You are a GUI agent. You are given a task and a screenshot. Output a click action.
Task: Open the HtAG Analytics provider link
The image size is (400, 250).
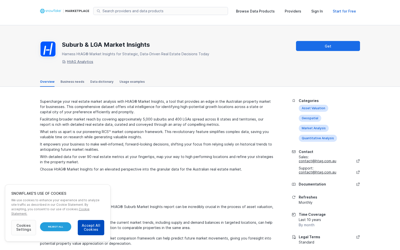80,62
